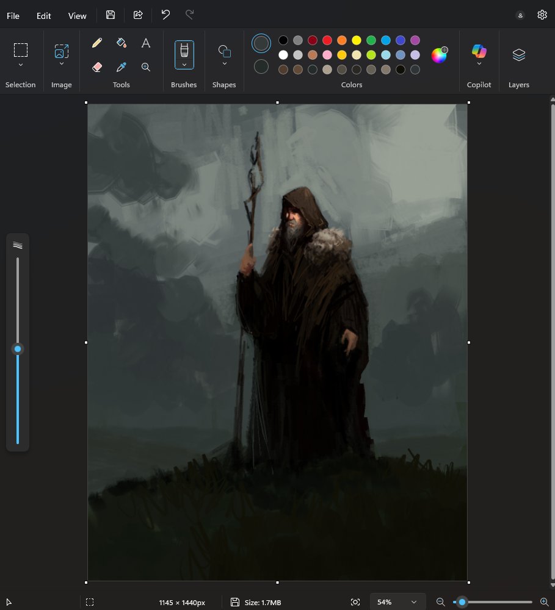Click the Tools group label
This screenshot has height=610, width=555.
tap(121, 85)
